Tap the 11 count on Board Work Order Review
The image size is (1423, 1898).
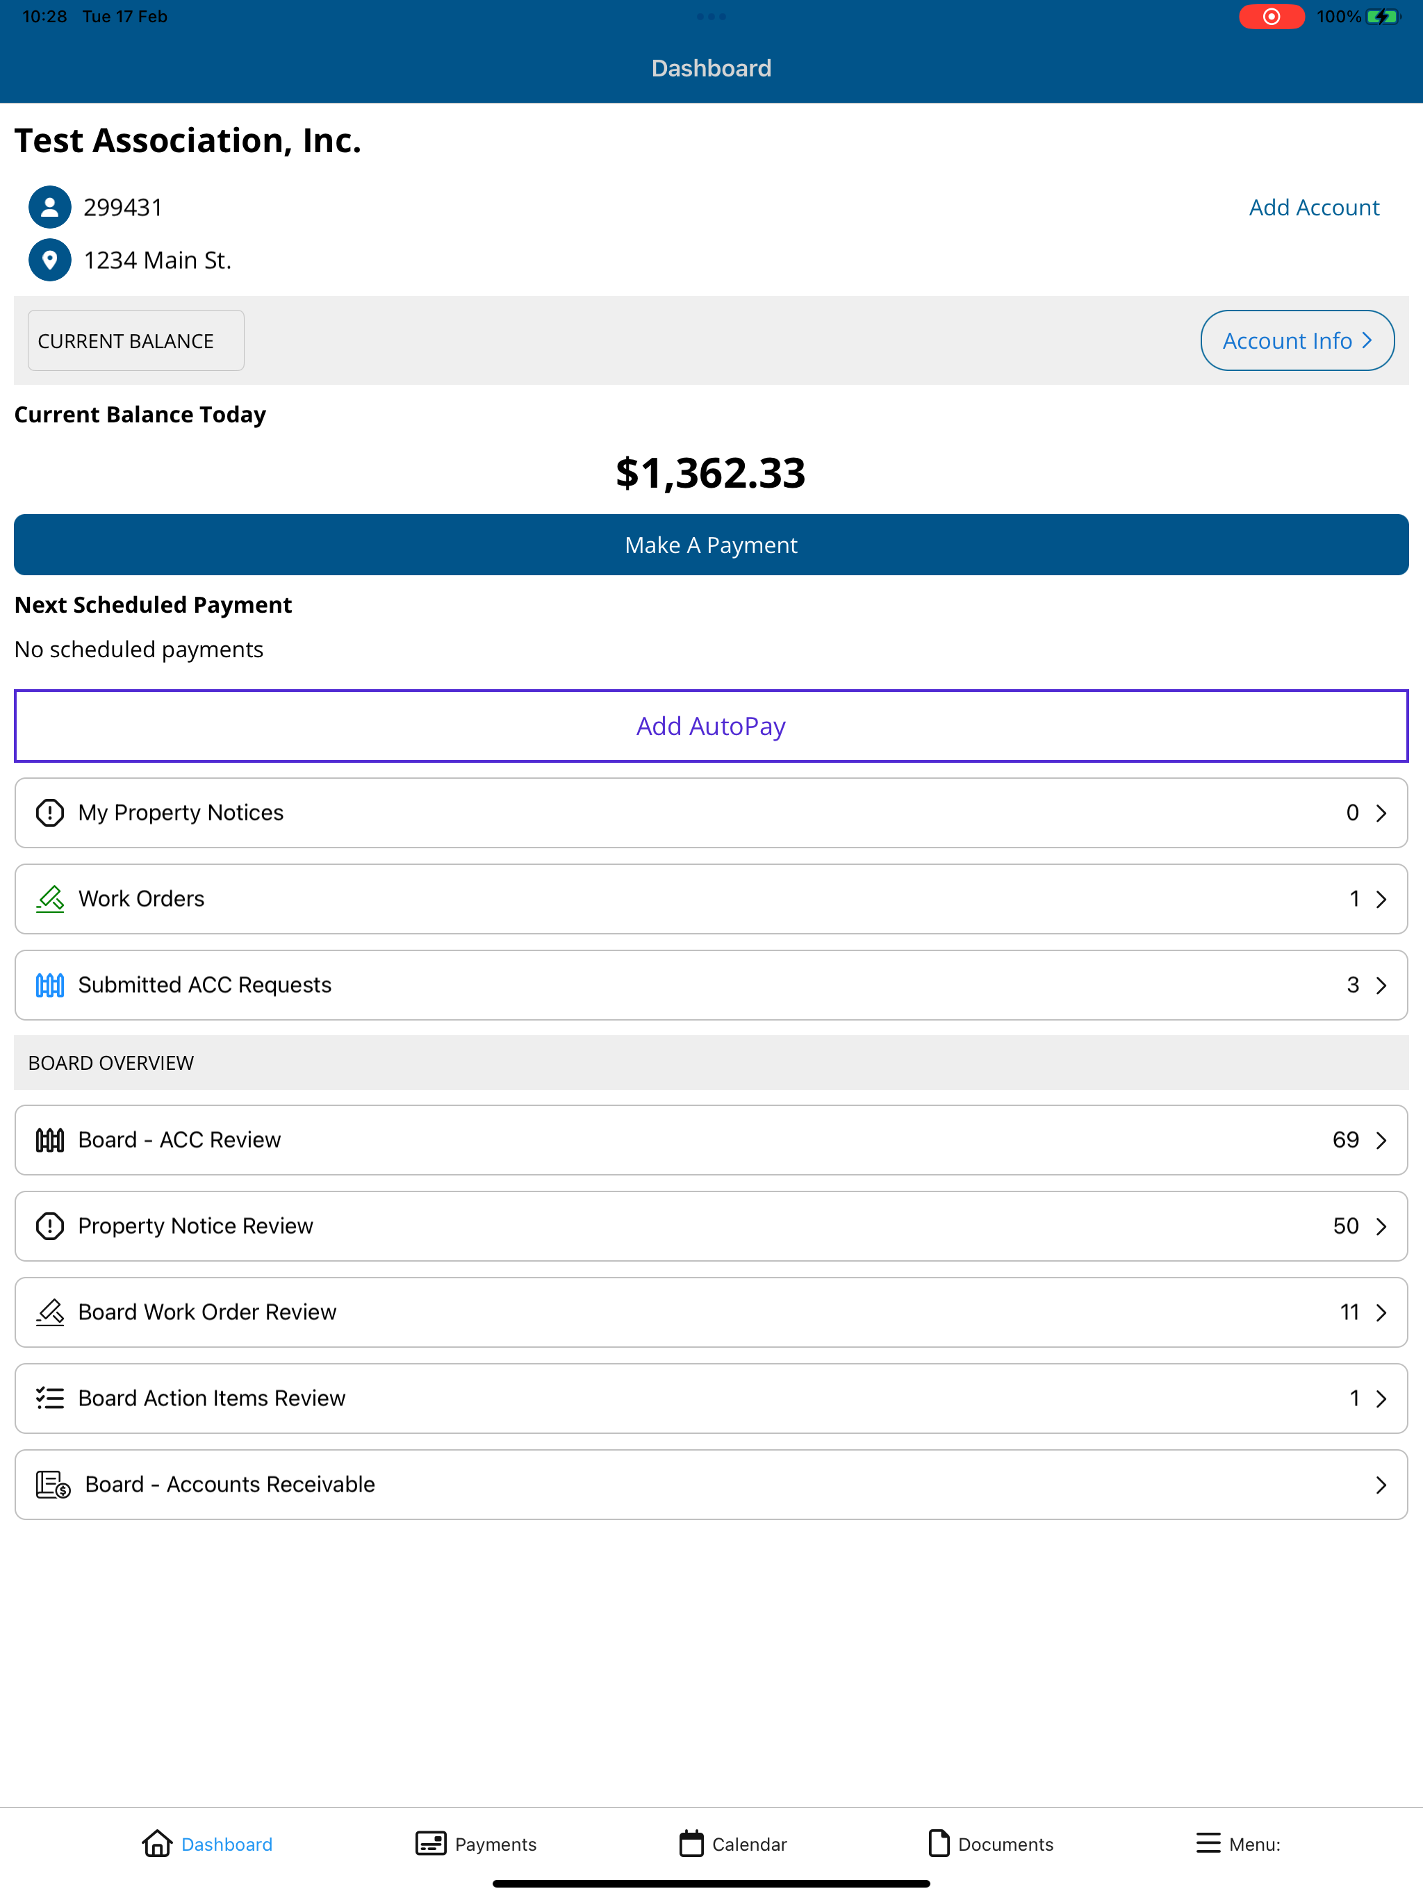click(x=1349, y=1312)
